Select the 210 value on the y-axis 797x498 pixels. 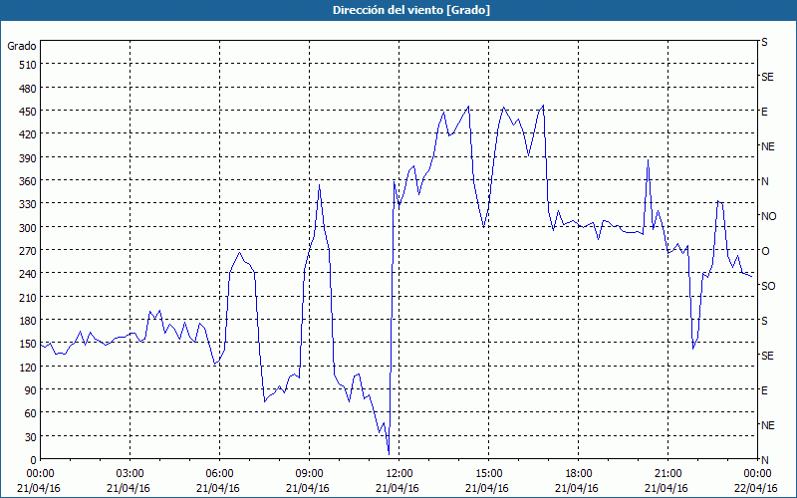coord(28,297)
